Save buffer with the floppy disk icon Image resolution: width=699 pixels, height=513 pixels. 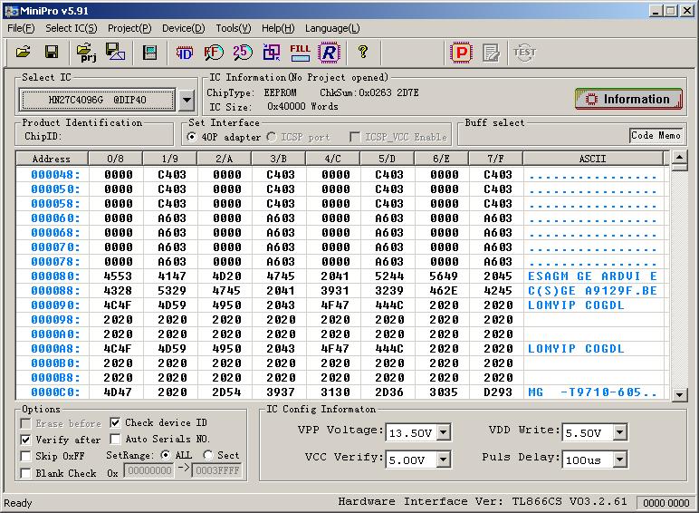click(52, 53)
